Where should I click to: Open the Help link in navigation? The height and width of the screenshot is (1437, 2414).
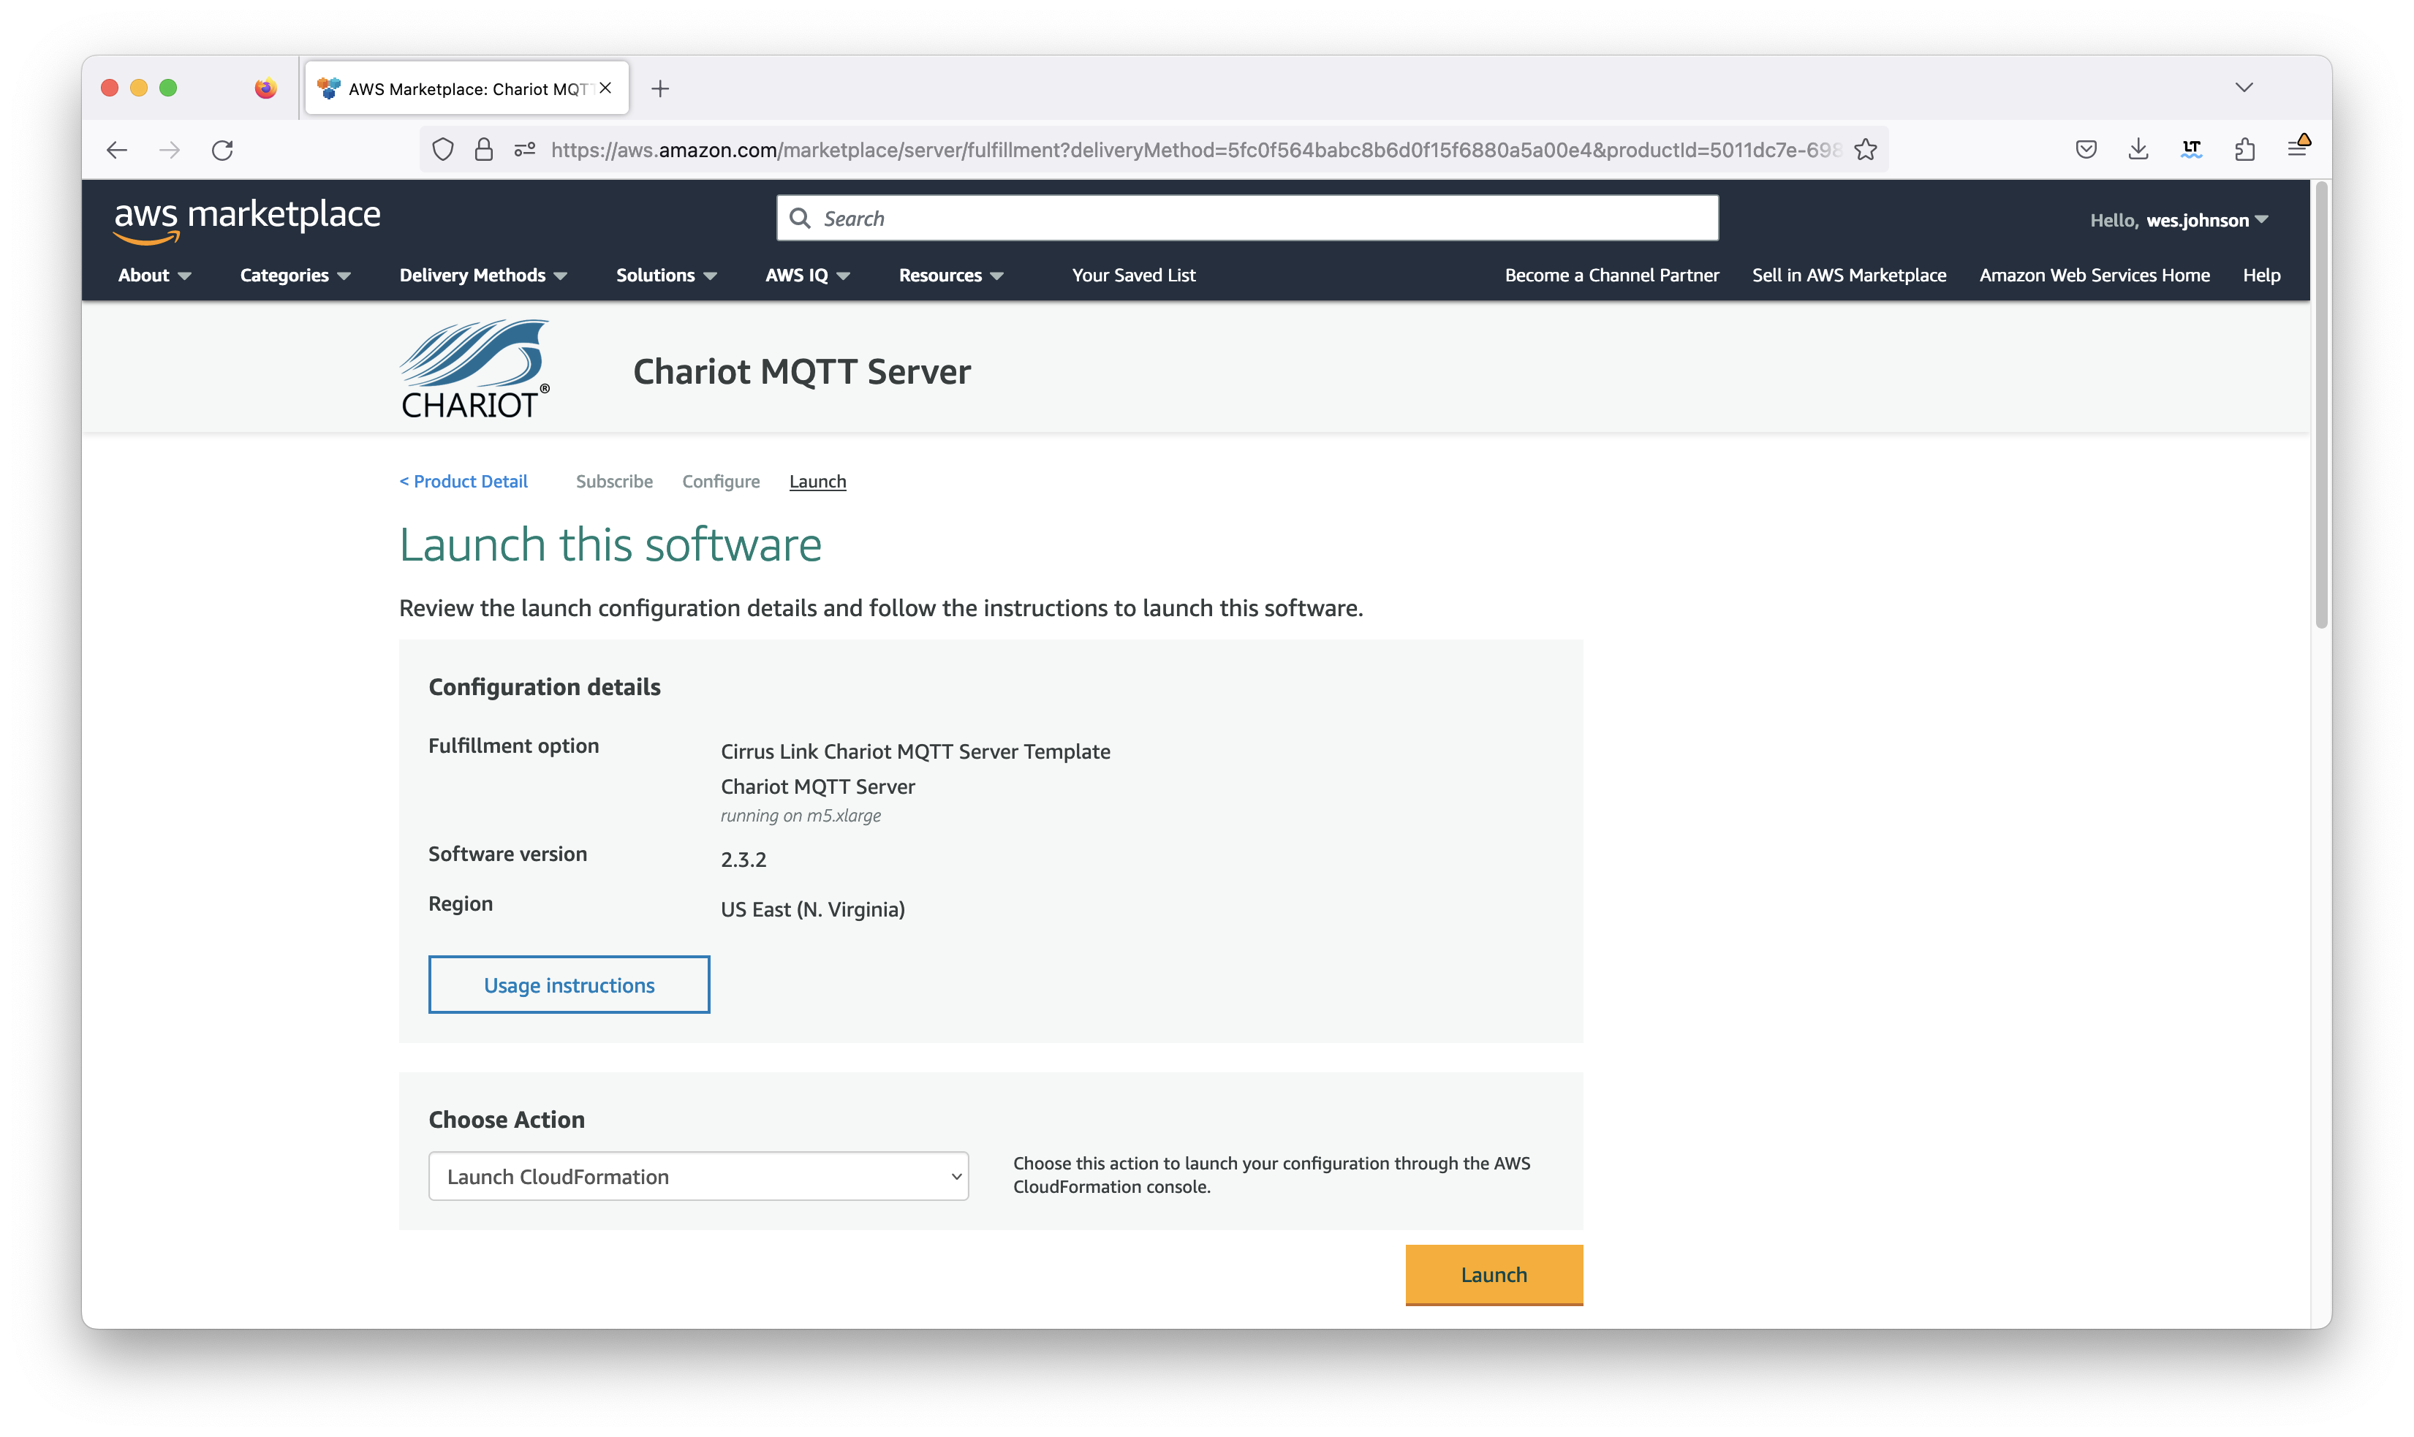(2261, 276)
